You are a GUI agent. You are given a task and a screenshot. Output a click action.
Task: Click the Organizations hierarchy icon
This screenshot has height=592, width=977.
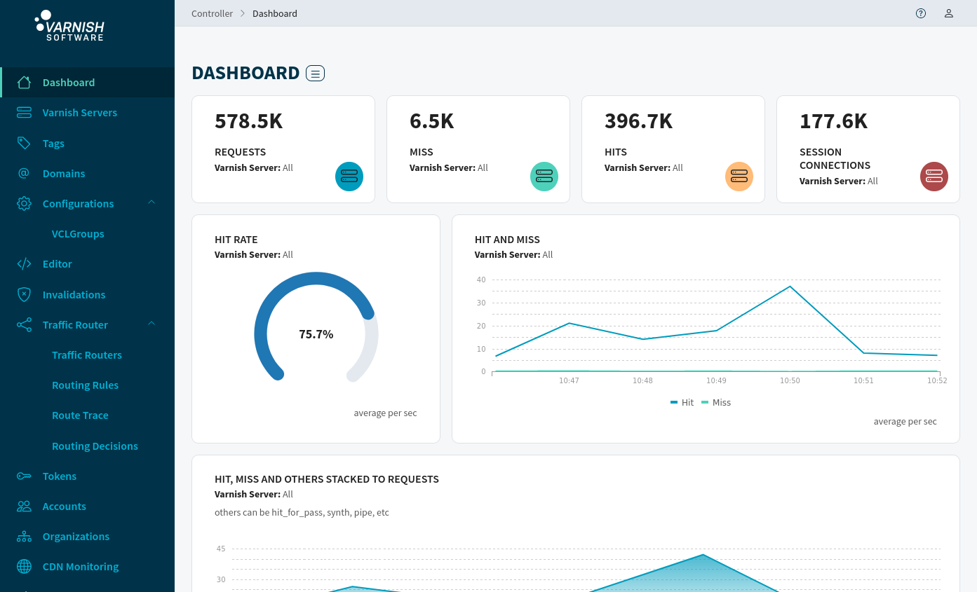[24, 537]
